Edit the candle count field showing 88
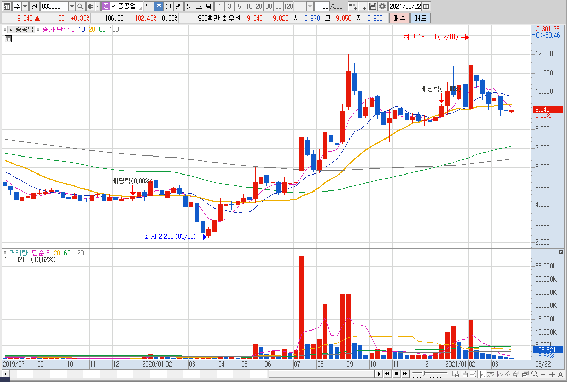567x382 pixels. click(322, 6)
